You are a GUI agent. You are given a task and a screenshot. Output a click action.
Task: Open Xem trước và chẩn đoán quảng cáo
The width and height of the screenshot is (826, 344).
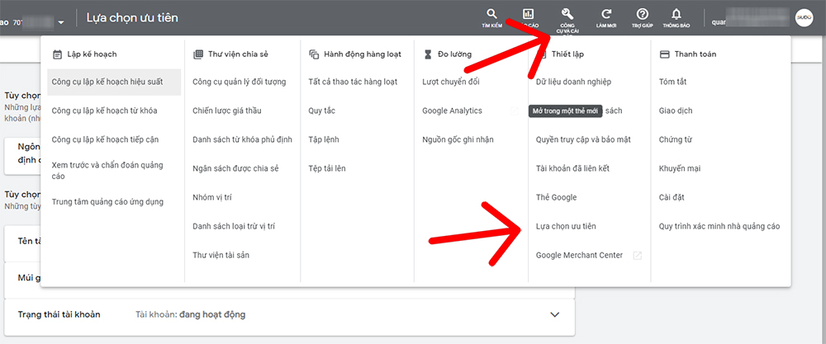click(x=107, y=171)
